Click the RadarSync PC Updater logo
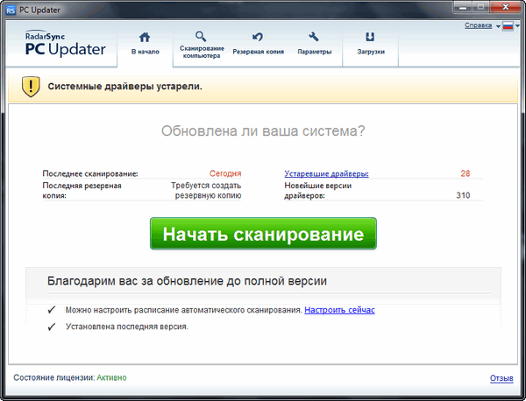 tap(65, 44)
